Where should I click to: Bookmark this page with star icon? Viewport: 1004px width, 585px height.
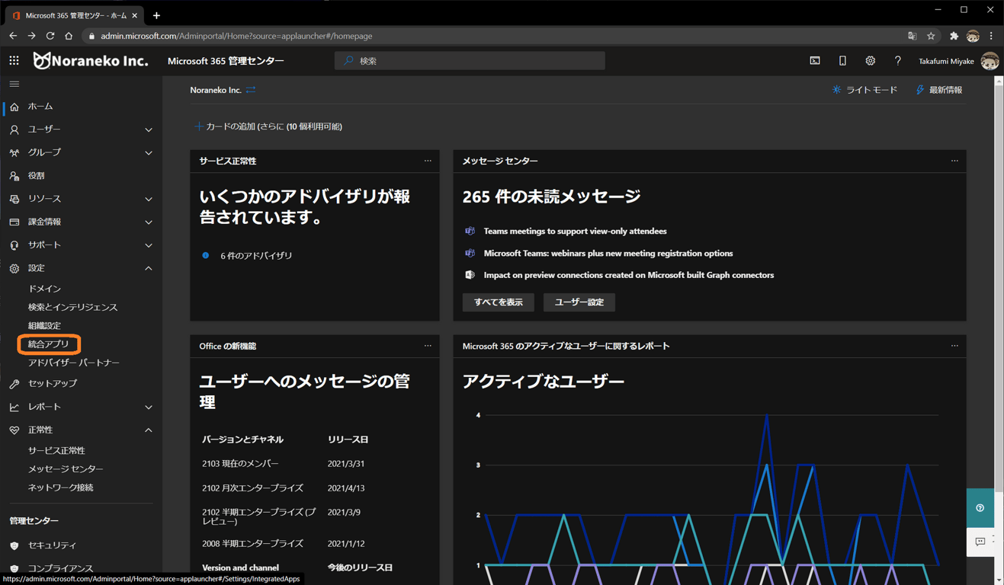(x=931, y=36)
